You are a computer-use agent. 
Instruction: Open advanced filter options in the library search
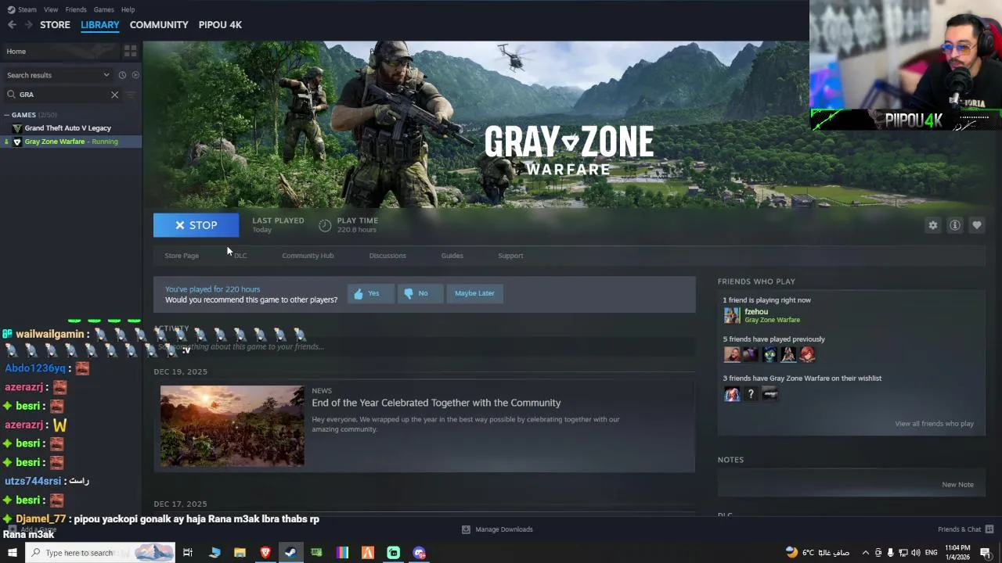[x=131, y=95]
